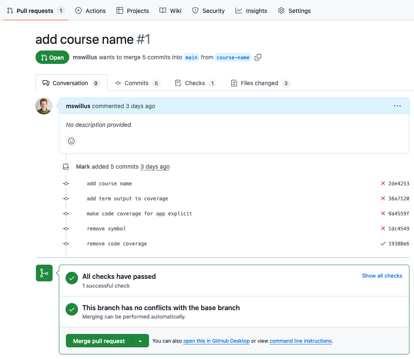Switch to the Commits tab

coord(137,83)
